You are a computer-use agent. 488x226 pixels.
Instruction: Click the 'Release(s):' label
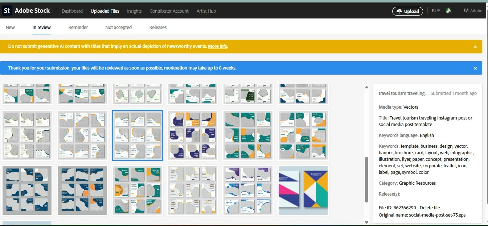tap(389, 194)
